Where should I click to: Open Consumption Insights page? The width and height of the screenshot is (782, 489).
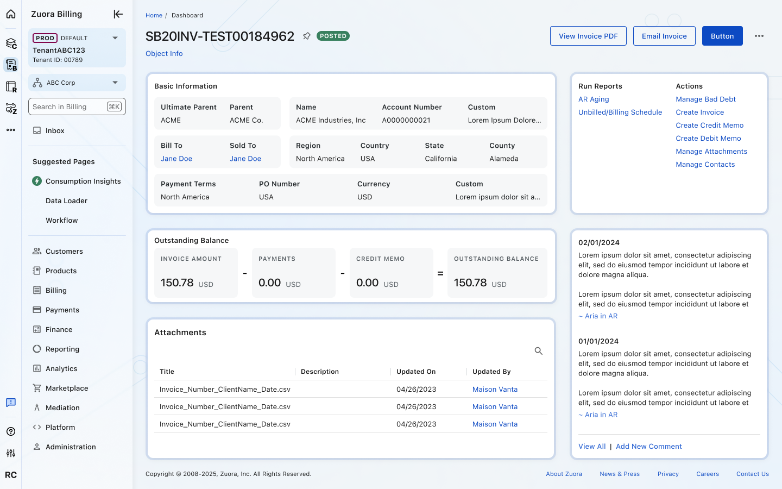click(x=83, y=181)
